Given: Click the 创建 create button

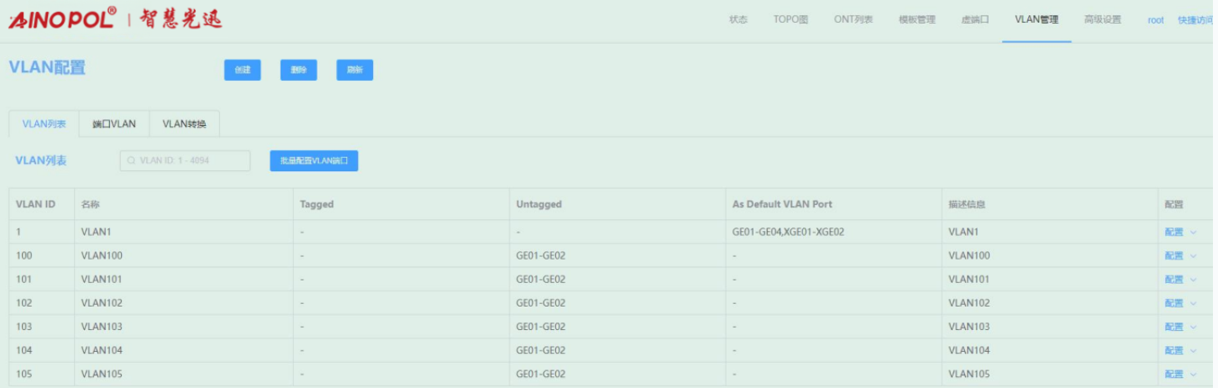Looking at the screenshot, I should pos(242,71).
